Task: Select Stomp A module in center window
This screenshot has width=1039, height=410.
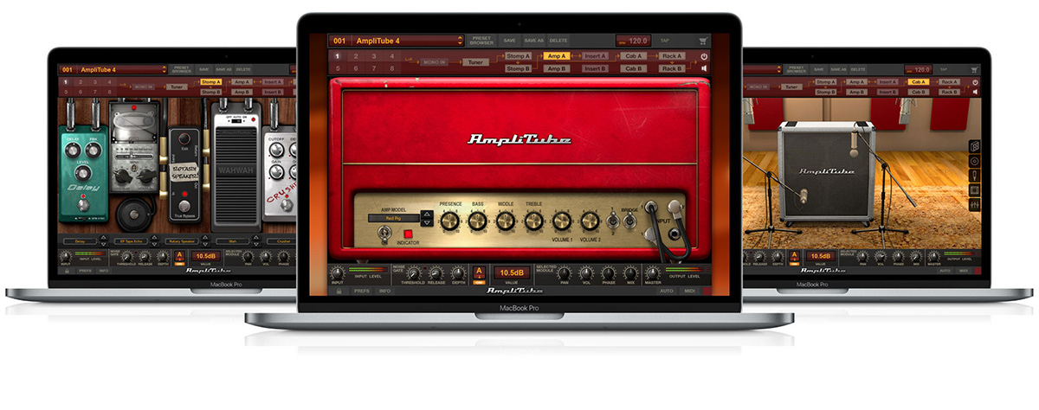Action: pos(518,56)
